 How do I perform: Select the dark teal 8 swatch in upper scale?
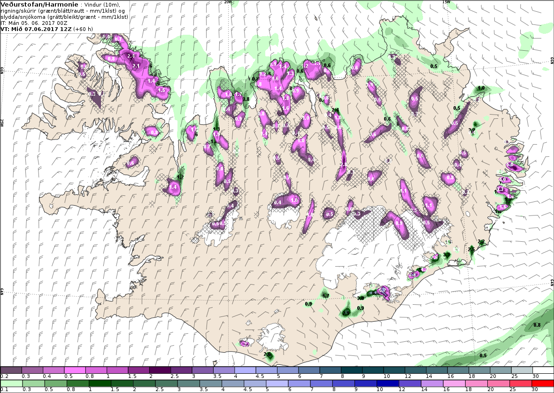[x=352, y=370]
